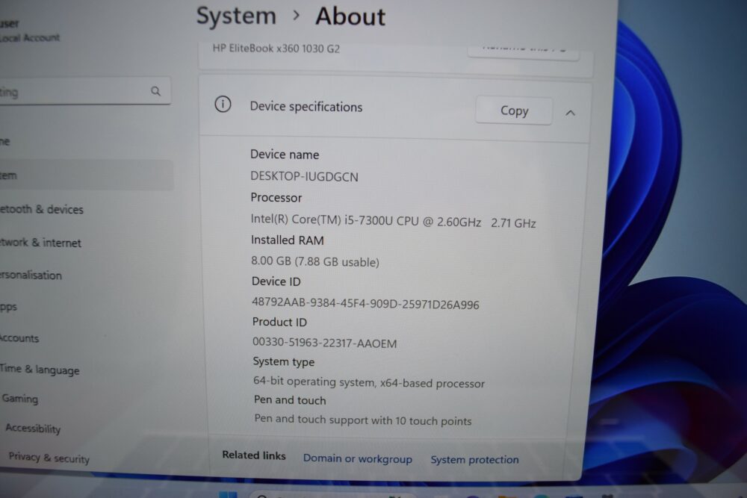Go back to System in breadcrumb
The height and width of the screenshot is (498, 747).
click(x=236, y=16)
